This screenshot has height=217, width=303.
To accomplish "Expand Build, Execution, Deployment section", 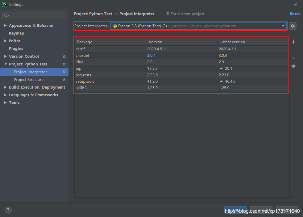I will point(6,87).
